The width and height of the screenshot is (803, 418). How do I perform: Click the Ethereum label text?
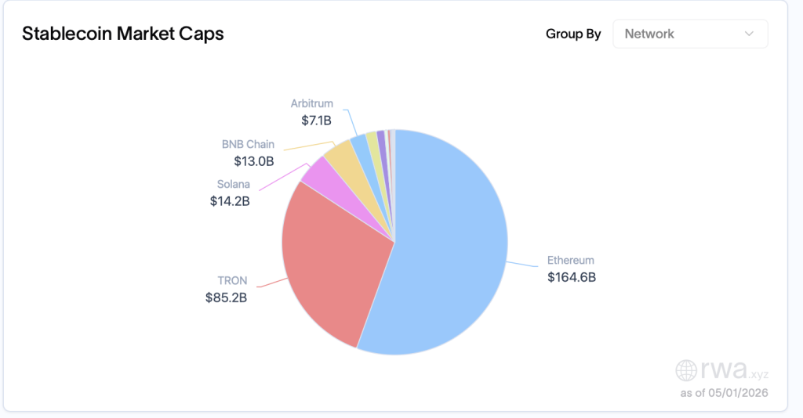coord(571,260)
